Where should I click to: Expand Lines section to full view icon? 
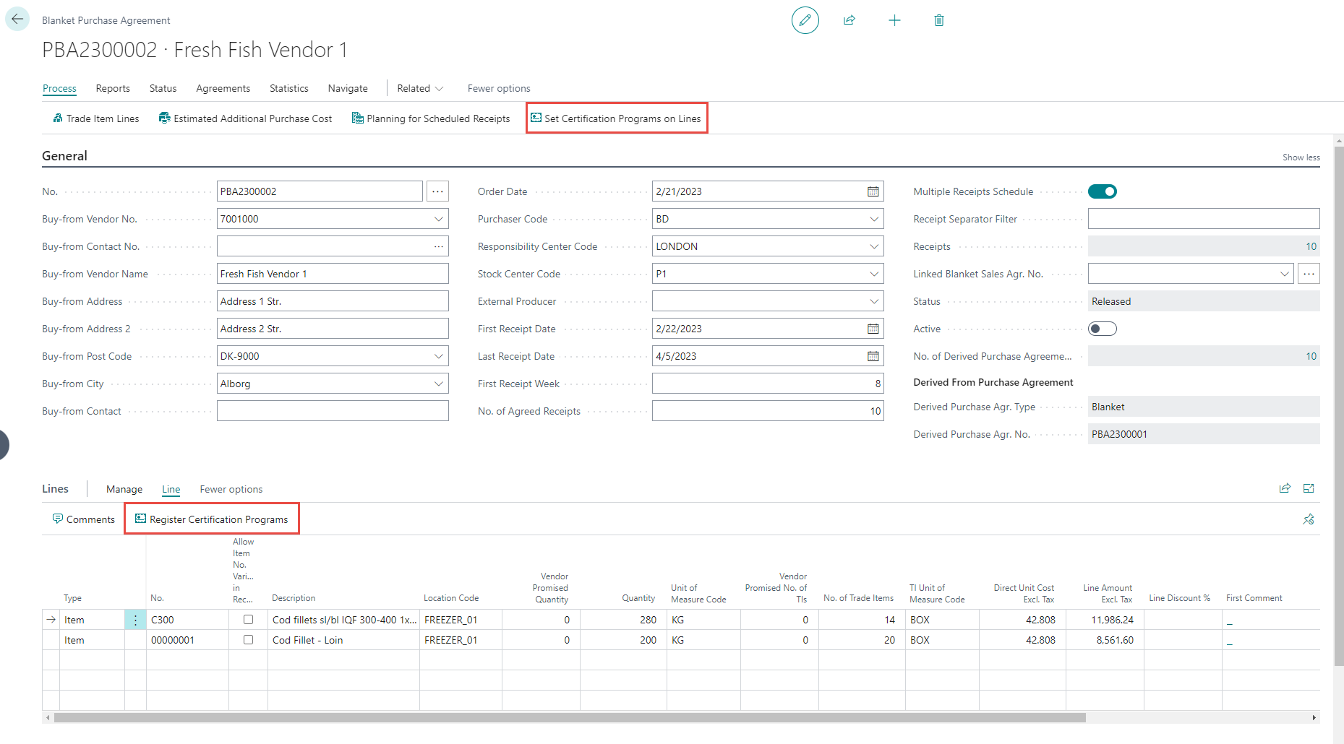1308,489
